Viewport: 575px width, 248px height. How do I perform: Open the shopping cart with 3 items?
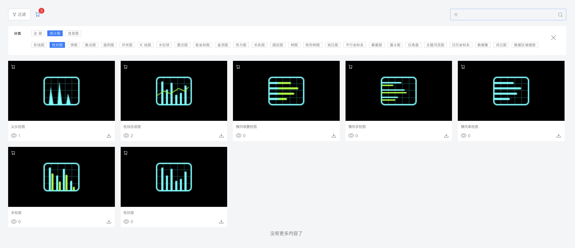tap(37, 14)
